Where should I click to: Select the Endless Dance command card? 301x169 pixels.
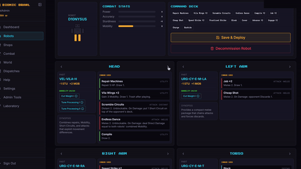coord(135,123)
